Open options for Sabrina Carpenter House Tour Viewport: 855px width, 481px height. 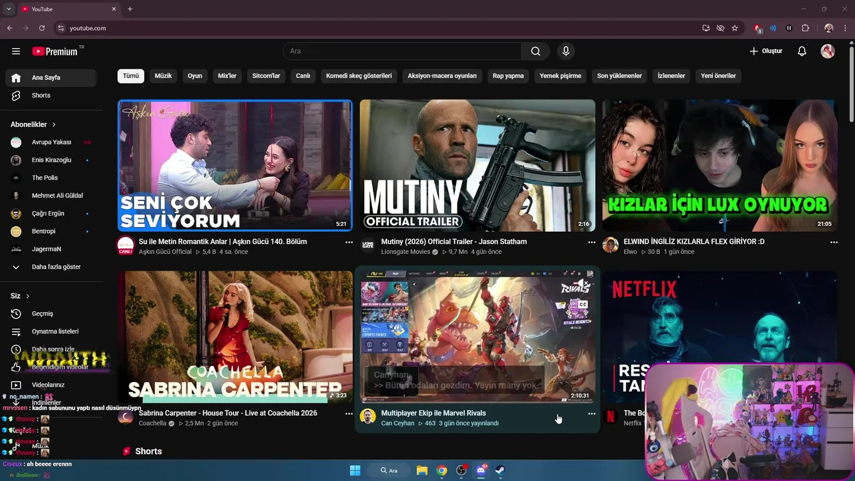[349, 414]
